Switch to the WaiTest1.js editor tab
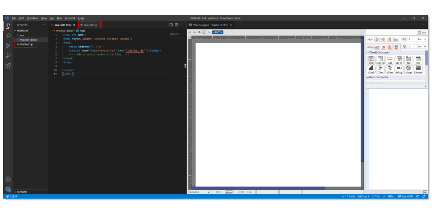The height and width of the screenshot is (210, 432). [x=90, y=25]
